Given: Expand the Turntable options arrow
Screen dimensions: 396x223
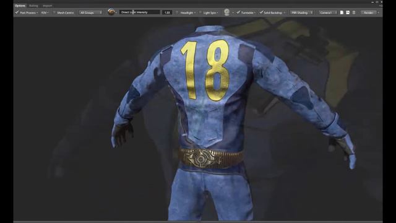Looking at the screenshot, I should point(255,12).
